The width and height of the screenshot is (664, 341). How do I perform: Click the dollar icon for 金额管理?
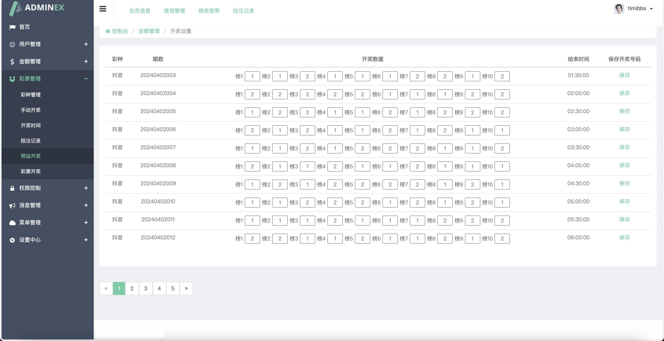pos(12,62)
